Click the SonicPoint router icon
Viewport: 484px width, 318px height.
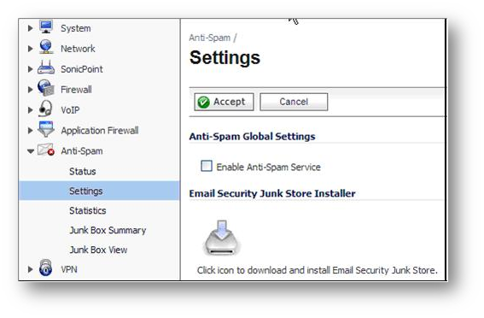point(46,68)
